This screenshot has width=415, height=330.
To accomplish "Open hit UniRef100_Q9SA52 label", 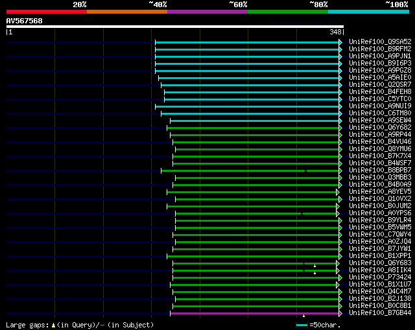I will point(380,41).
